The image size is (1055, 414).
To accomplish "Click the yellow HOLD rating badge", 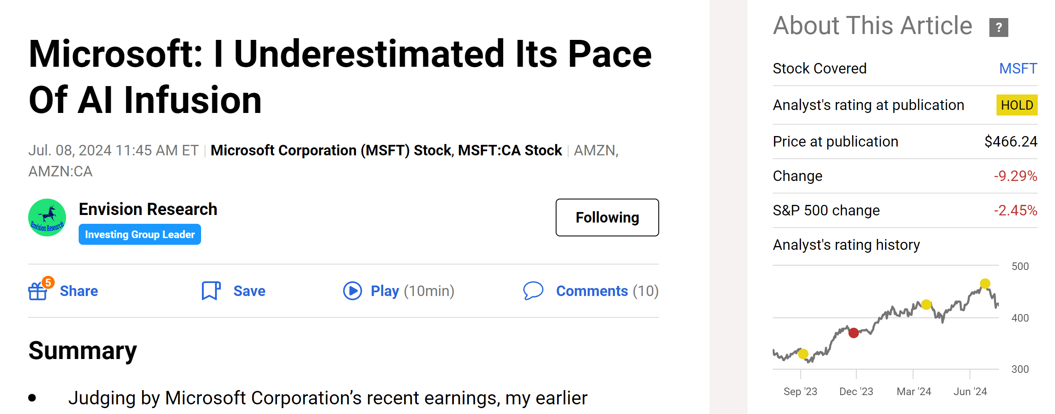I will [x=1017, y=105].
